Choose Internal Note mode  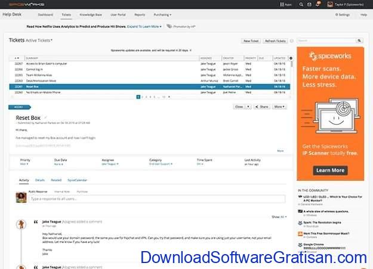click(x=62, y=191)
